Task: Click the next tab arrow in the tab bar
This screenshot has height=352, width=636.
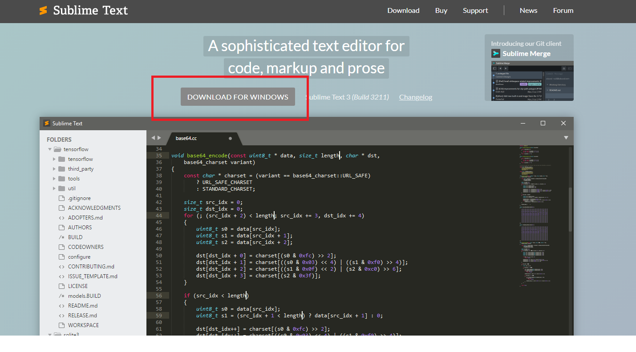Action: pos(159,138)
